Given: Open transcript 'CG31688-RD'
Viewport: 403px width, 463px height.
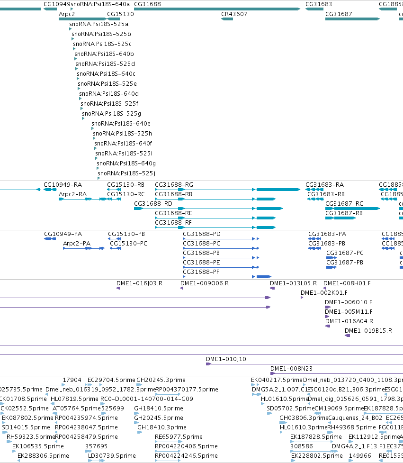Looking at the screenshot, I should tap(153, 203).
